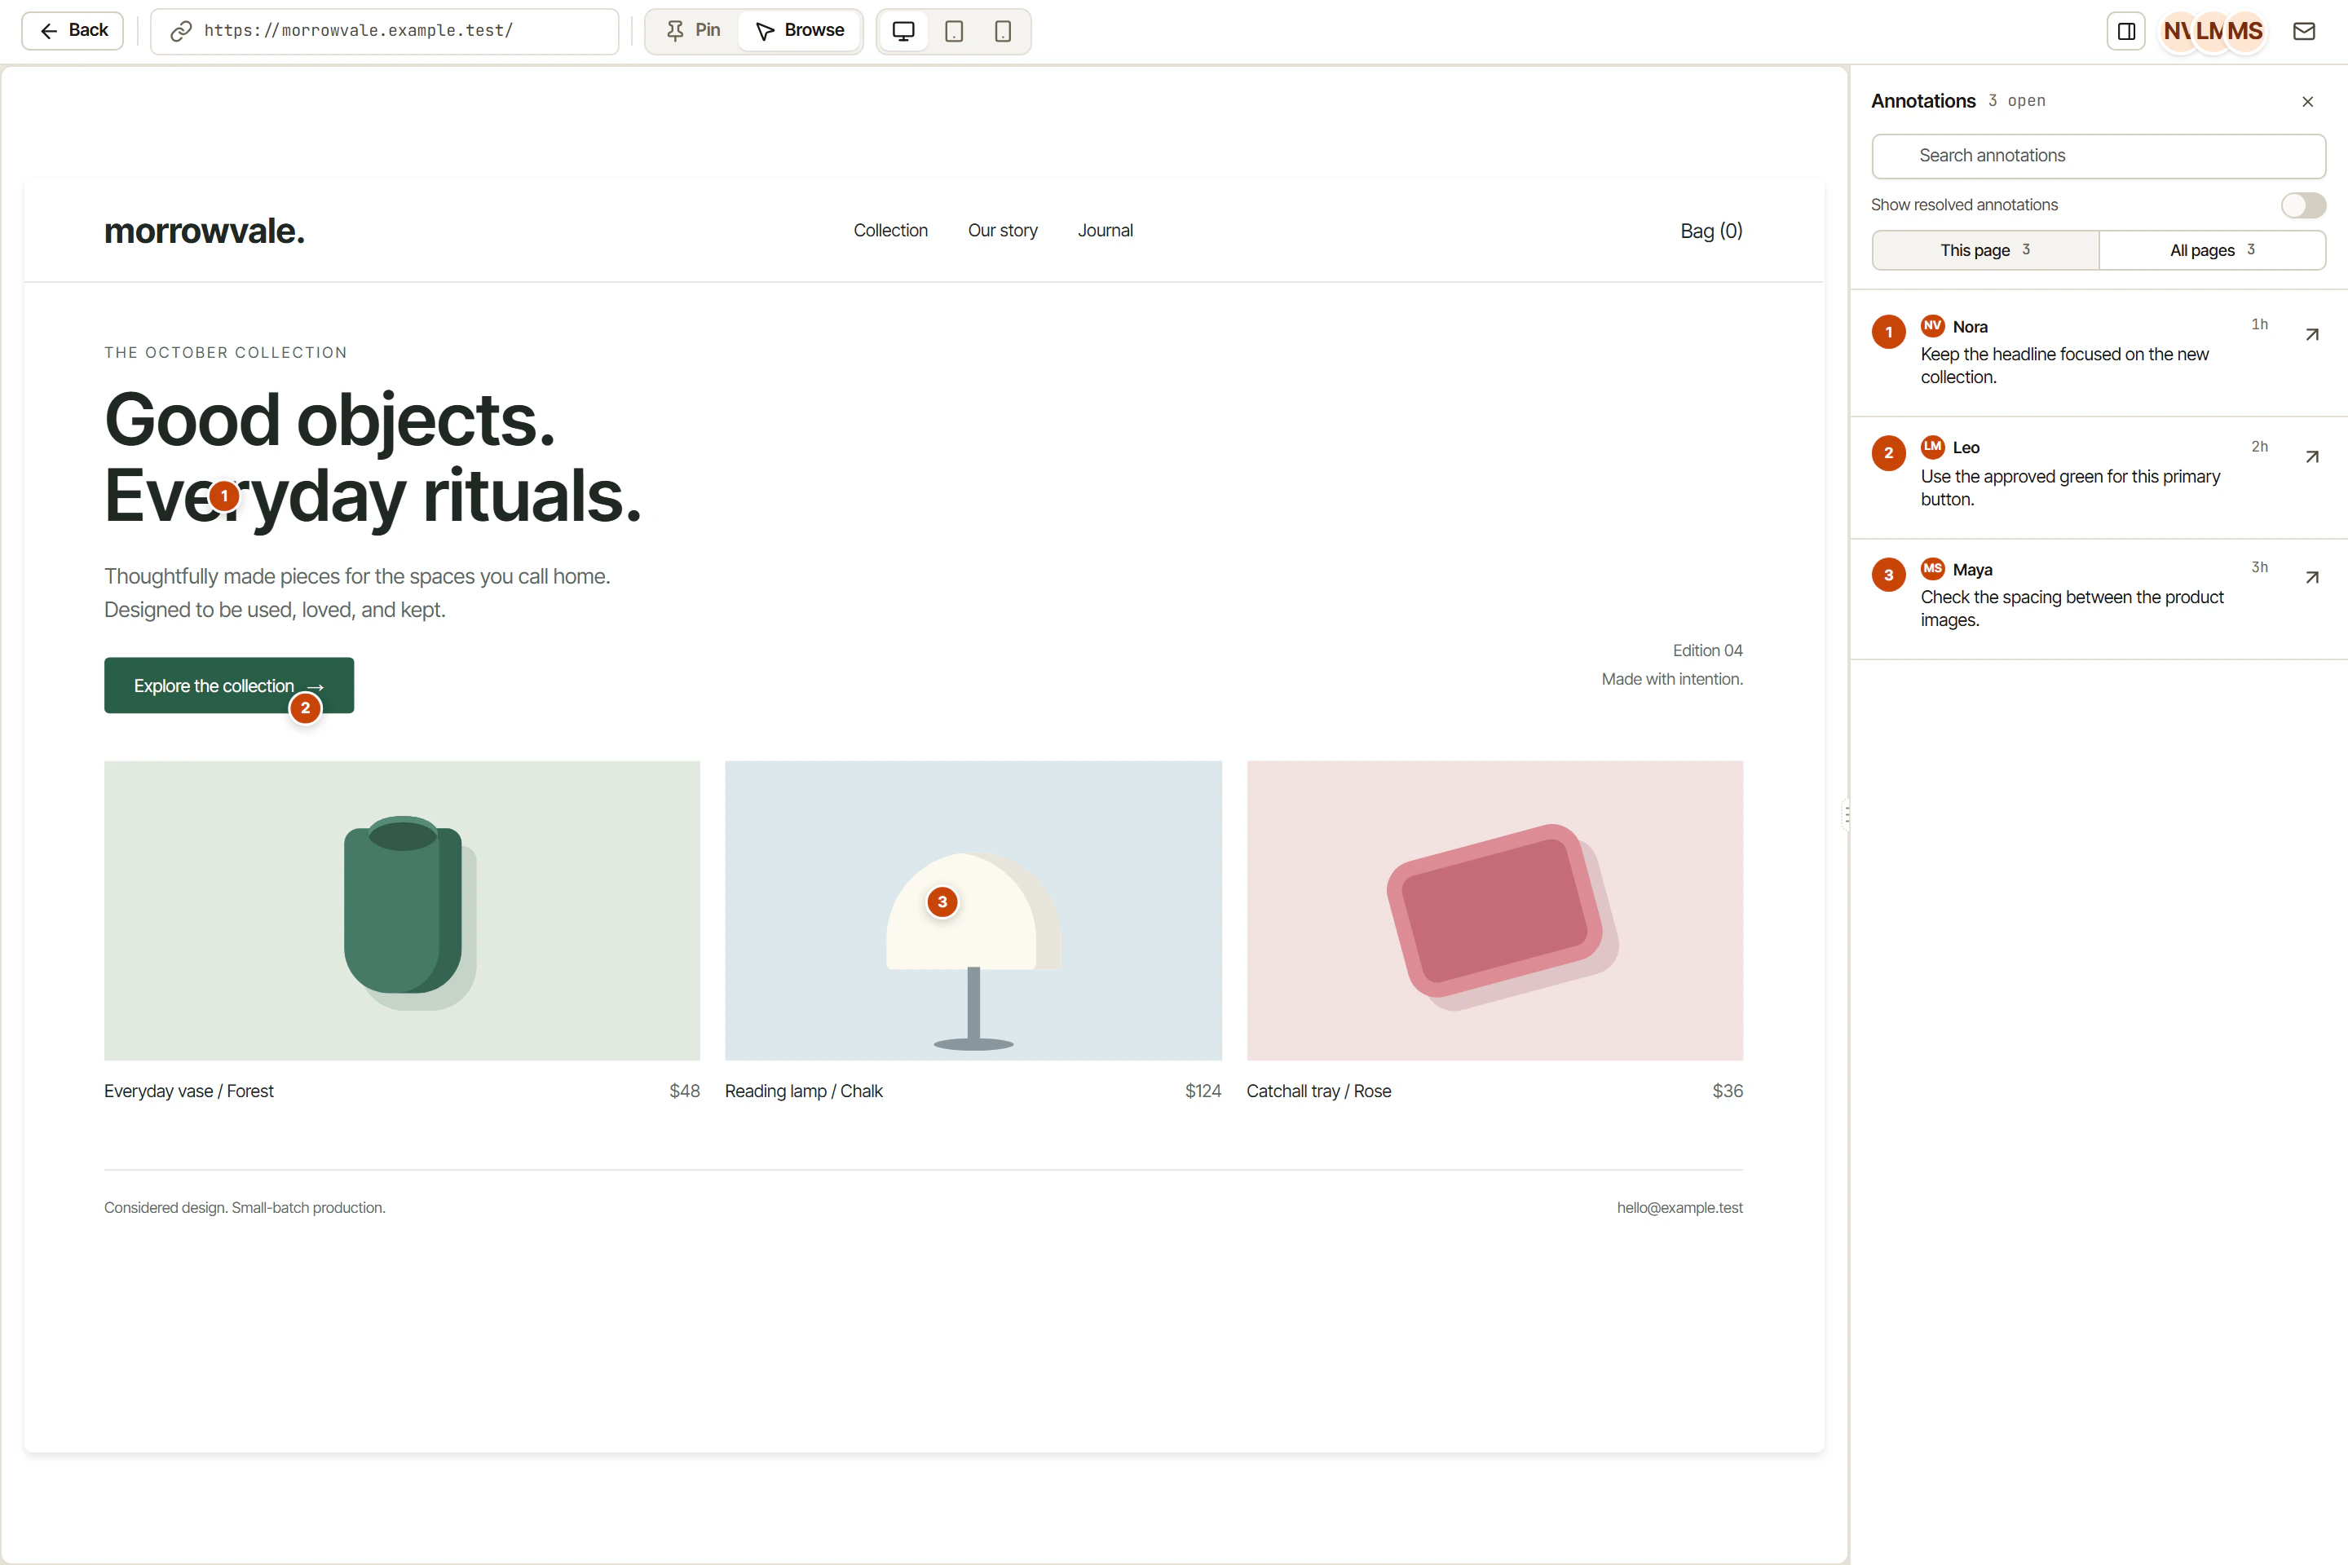The image size is (2348, 1565).
Task: Close the Annotations panel
Action: coord(2307,102)
